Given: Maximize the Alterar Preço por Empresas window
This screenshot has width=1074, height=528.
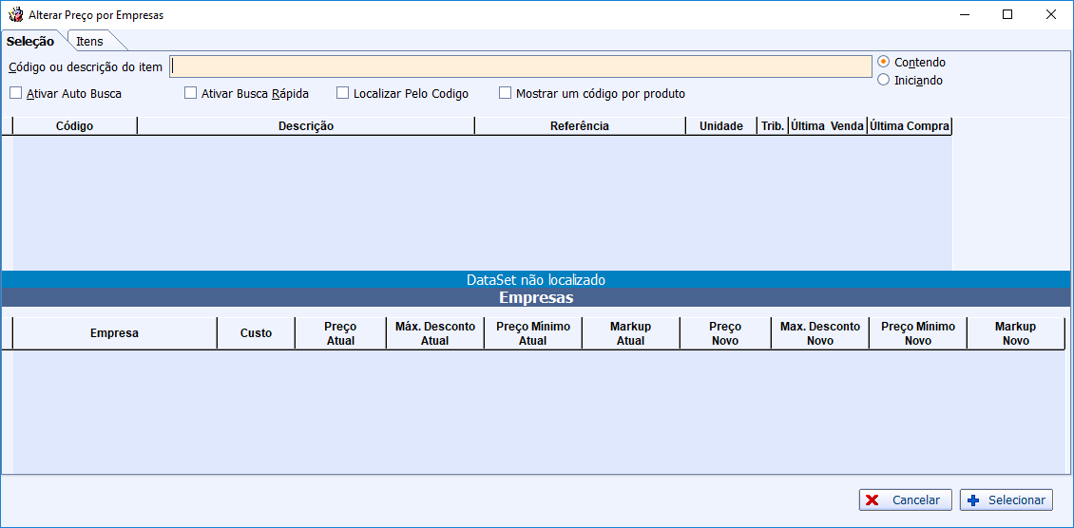Looking at the screenshot, I should pos(1007,14).
